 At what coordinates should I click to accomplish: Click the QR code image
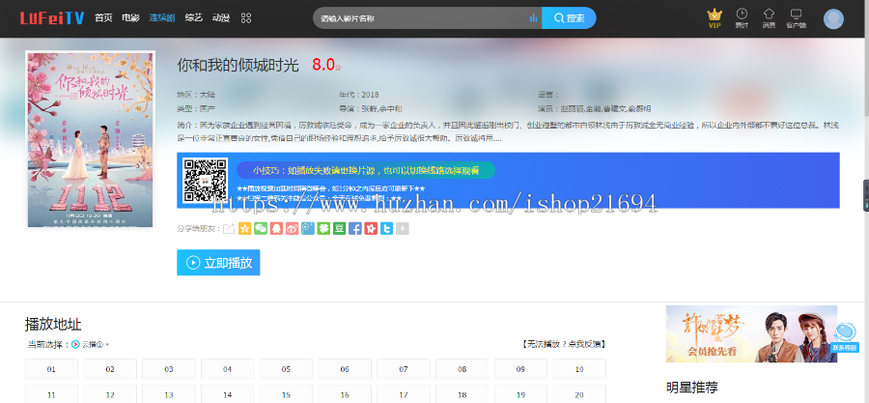point(205,180)
